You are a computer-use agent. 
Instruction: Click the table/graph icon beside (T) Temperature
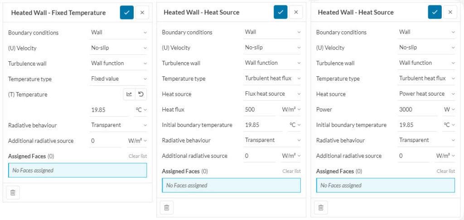(129, 94)
